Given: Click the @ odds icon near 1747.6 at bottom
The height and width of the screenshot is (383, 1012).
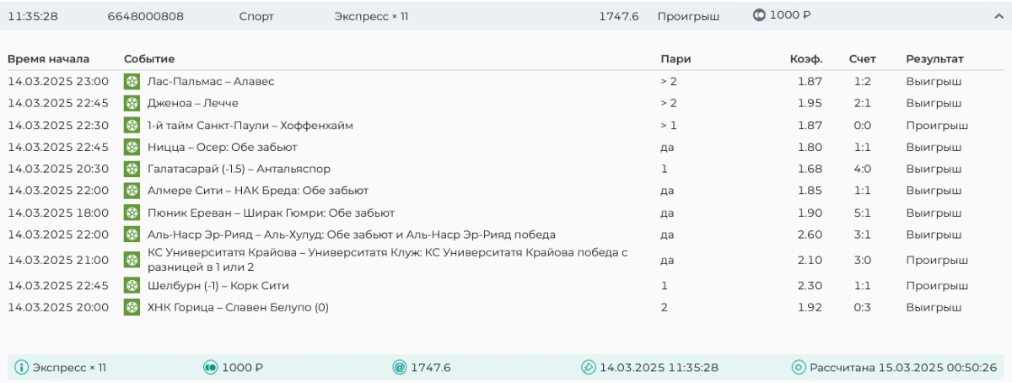Looking at the screenshot, I should pyautogui.click(x=400, y=368).
